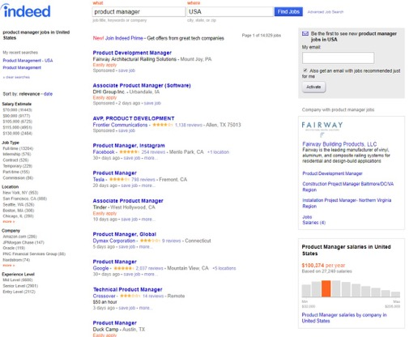Click Tesla star rating icon
This screenshot has height=337, width=409.
click(119, 179)
